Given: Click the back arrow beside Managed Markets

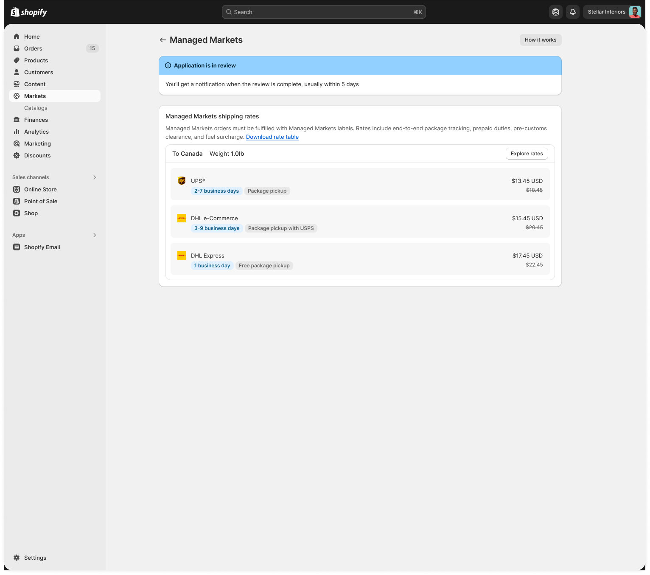Looking at the screenshot, I should [x=162, y=40].
